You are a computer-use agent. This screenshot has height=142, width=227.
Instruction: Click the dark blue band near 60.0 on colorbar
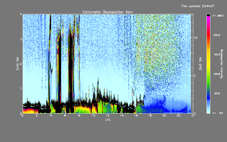point(208,94)
